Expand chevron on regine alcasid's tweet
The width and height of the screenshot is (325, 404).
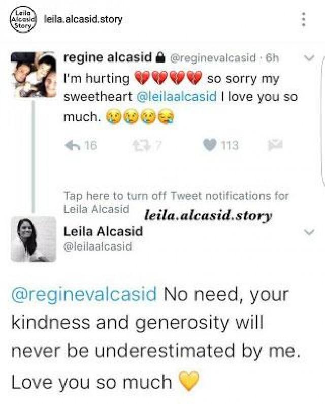pos(308,58)
